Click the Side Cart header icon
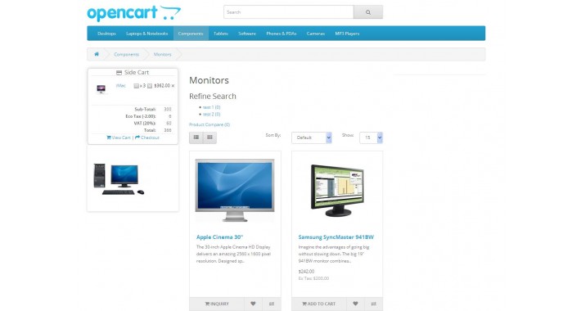Screen dimensions: 581x311 119,73
